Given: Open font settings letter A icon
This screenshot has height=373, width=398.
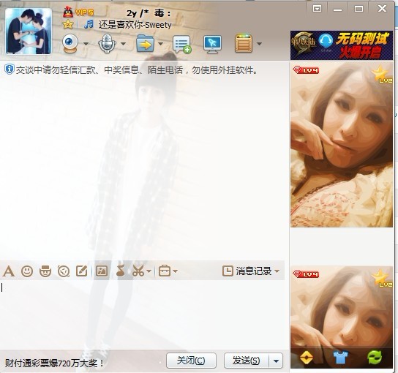Looking at the screenshot, I should click(8, 271).
